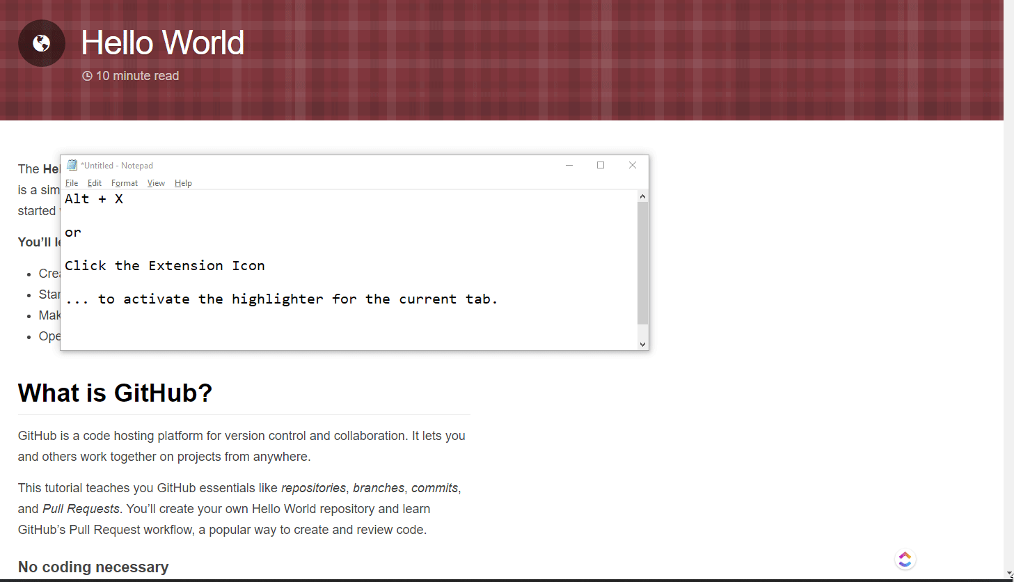The image size is (1014, 582).
Task: Minimize the Notepad window
Action: 569,166
